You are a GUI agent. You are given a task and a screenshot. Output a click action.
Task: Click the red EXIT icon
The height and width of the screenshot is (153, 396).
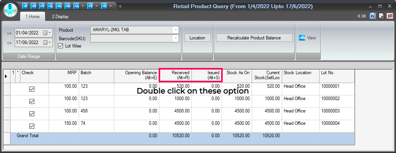[x=390, y=16]
